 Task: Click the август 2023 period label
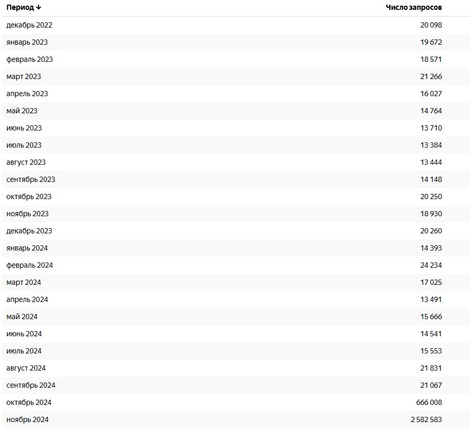[26, 162]
